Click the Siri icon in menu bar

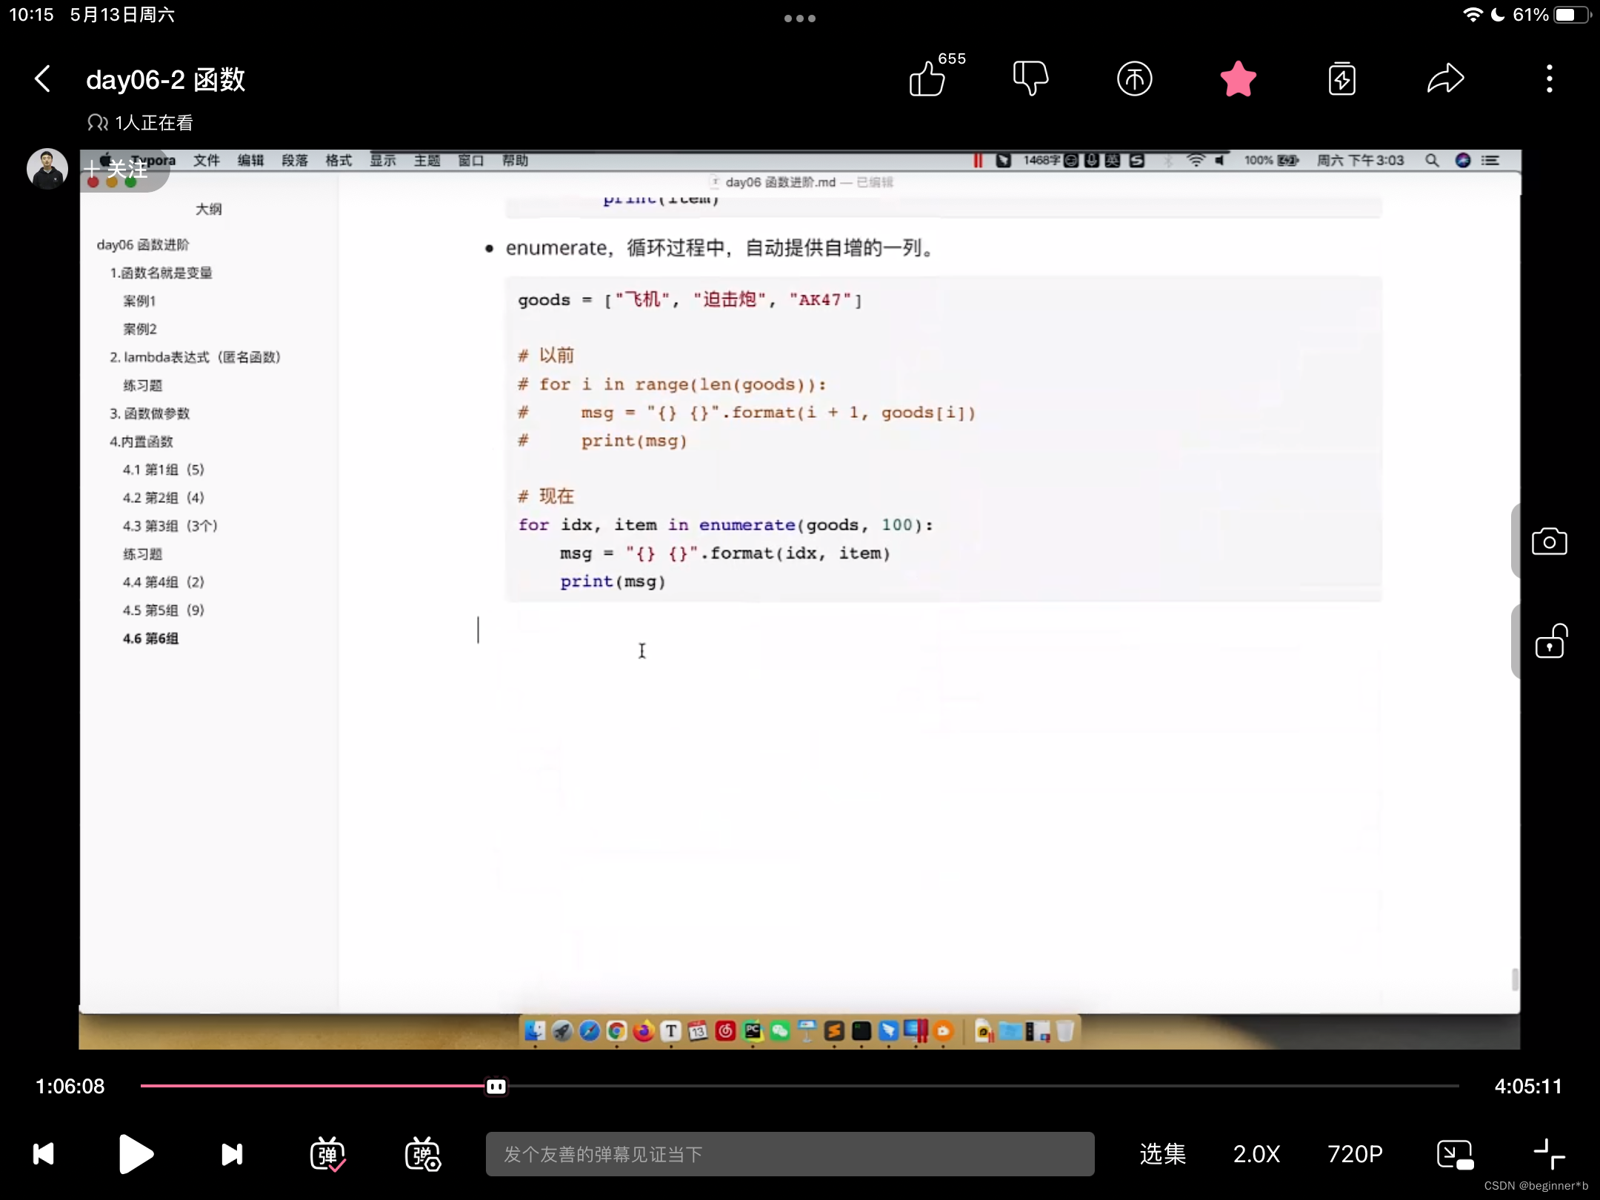pos(1462,161)
